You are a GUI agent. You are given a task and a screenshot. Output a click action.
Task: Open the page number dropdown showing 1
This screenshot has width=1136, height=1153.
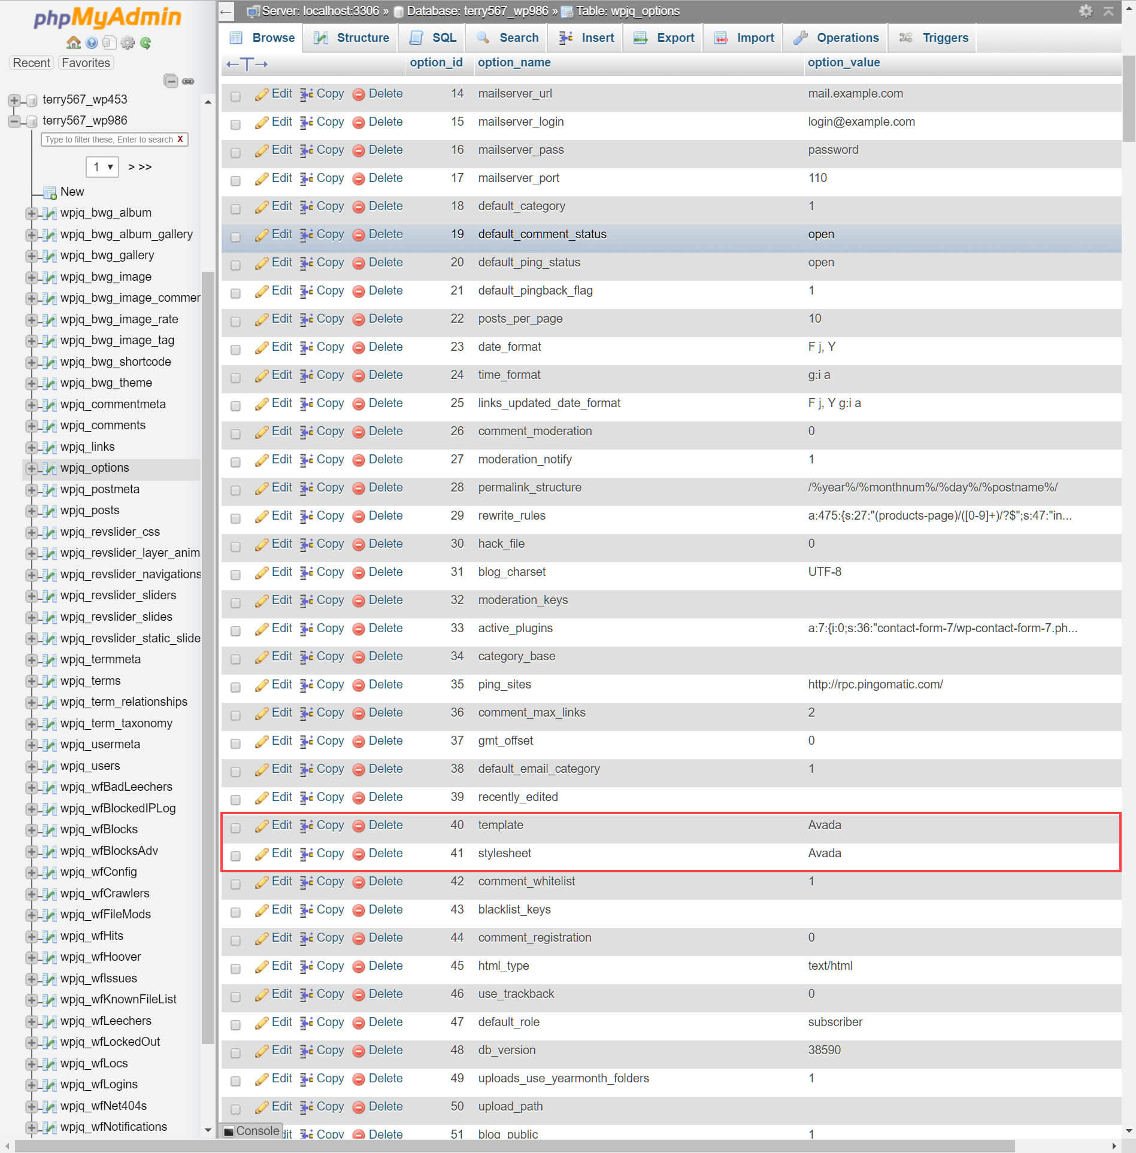(102, 166)
